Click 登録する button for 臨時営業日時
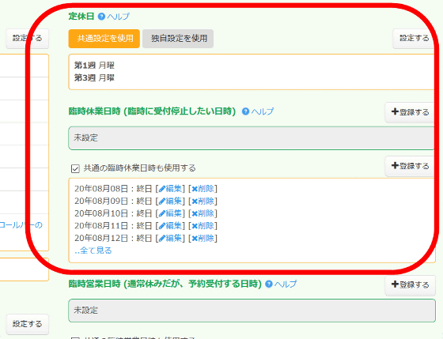This screenshot has width=443, height=339. (410, 284)
